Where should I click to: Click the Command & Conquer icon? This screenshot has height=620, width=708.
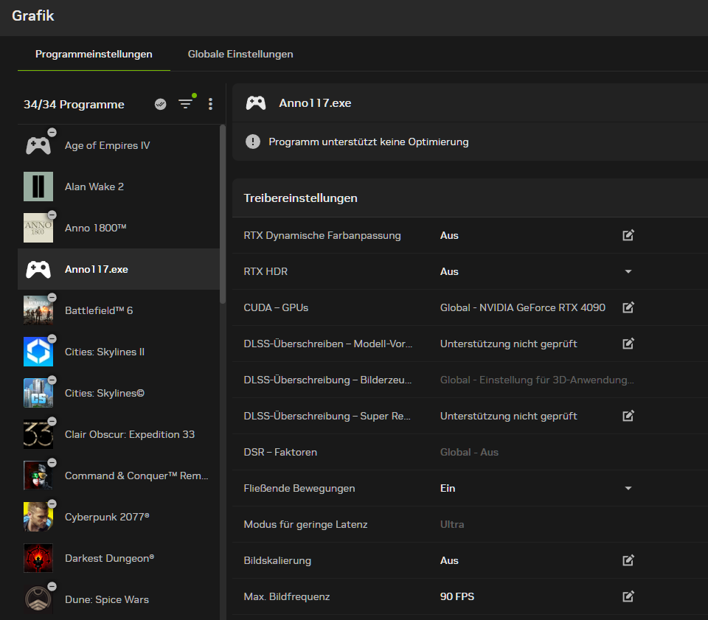pos(38,476)
